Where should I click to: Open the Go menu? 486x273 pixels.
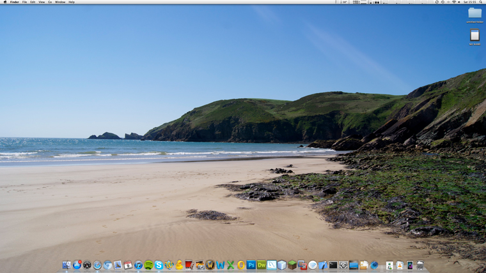[x=50, y=2]
